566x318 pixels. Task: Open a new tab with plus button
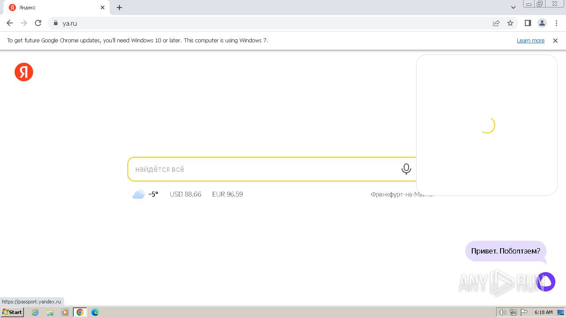tap(119, 7)
